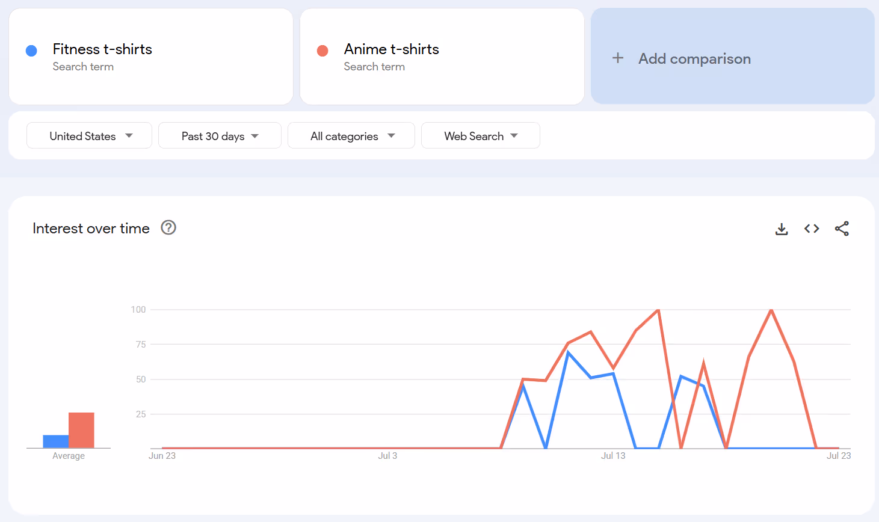Click the Jun 23 axis label
The height and width of the screenshot is (522, 879).
pos(162,456)
